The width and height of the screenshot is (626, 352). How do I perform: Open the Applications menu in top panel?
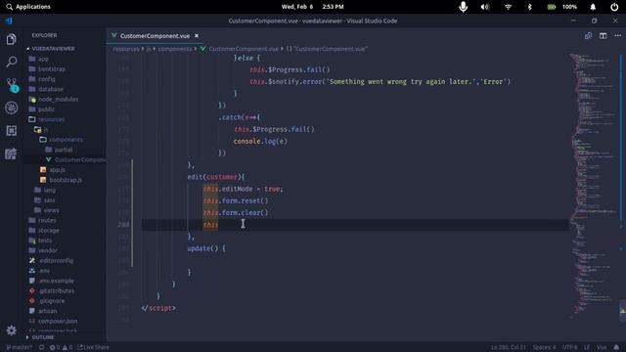pos(28,7)
